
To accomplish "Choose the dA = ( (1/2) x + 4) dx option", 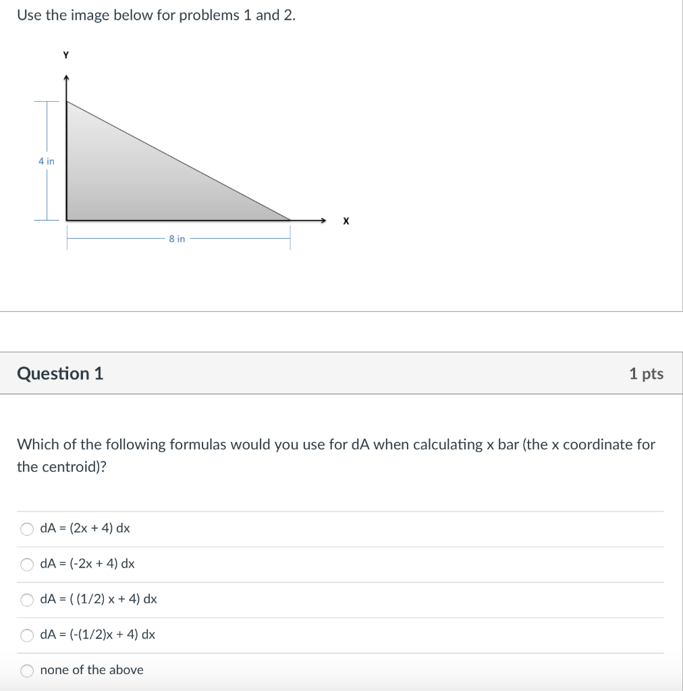I will [27, 599].
